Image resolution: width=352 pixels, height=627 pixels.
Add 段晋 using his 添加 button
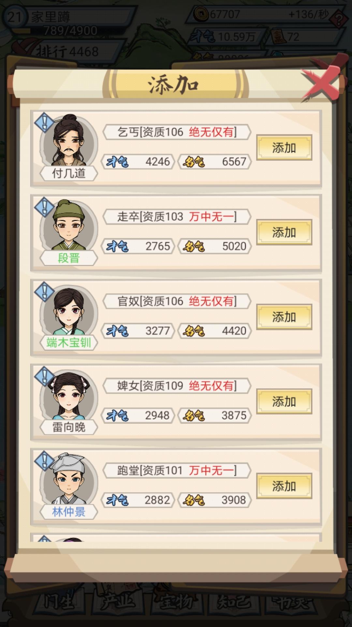tap(284, 232)
